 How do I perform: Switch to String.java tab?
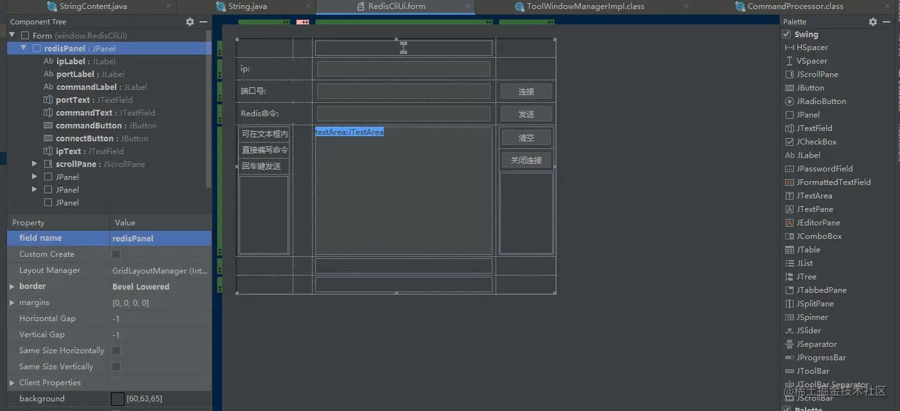click(247, 6)
